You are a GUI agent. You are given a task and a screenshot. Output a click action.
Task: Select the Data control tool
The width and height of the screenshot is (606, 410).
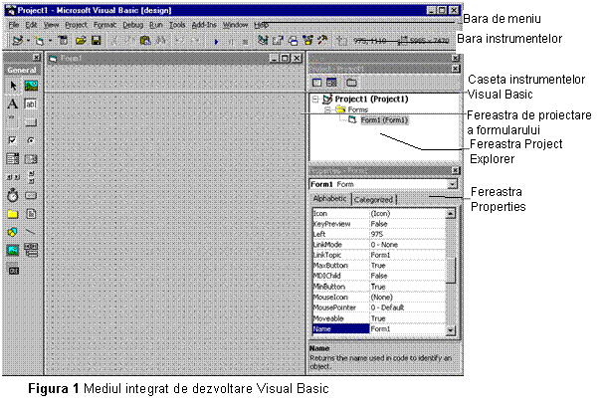(31, 250)
